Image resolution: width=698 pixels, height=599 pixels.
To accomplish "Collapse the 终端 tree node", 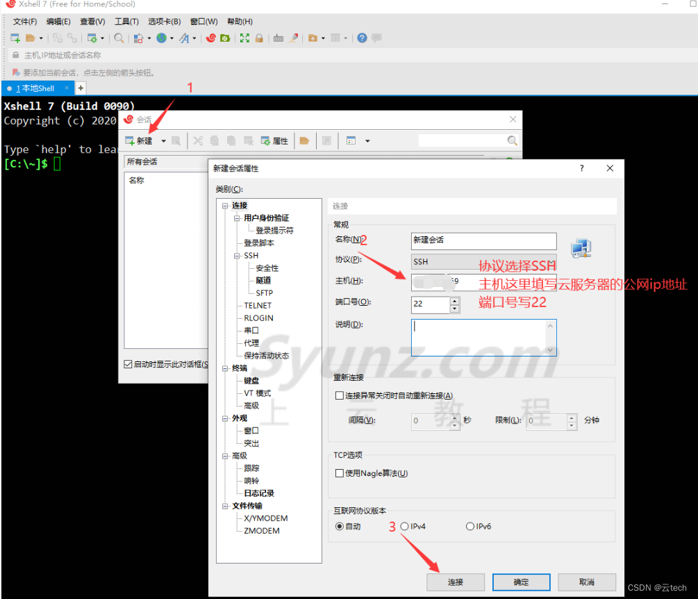I will point(225,368).
